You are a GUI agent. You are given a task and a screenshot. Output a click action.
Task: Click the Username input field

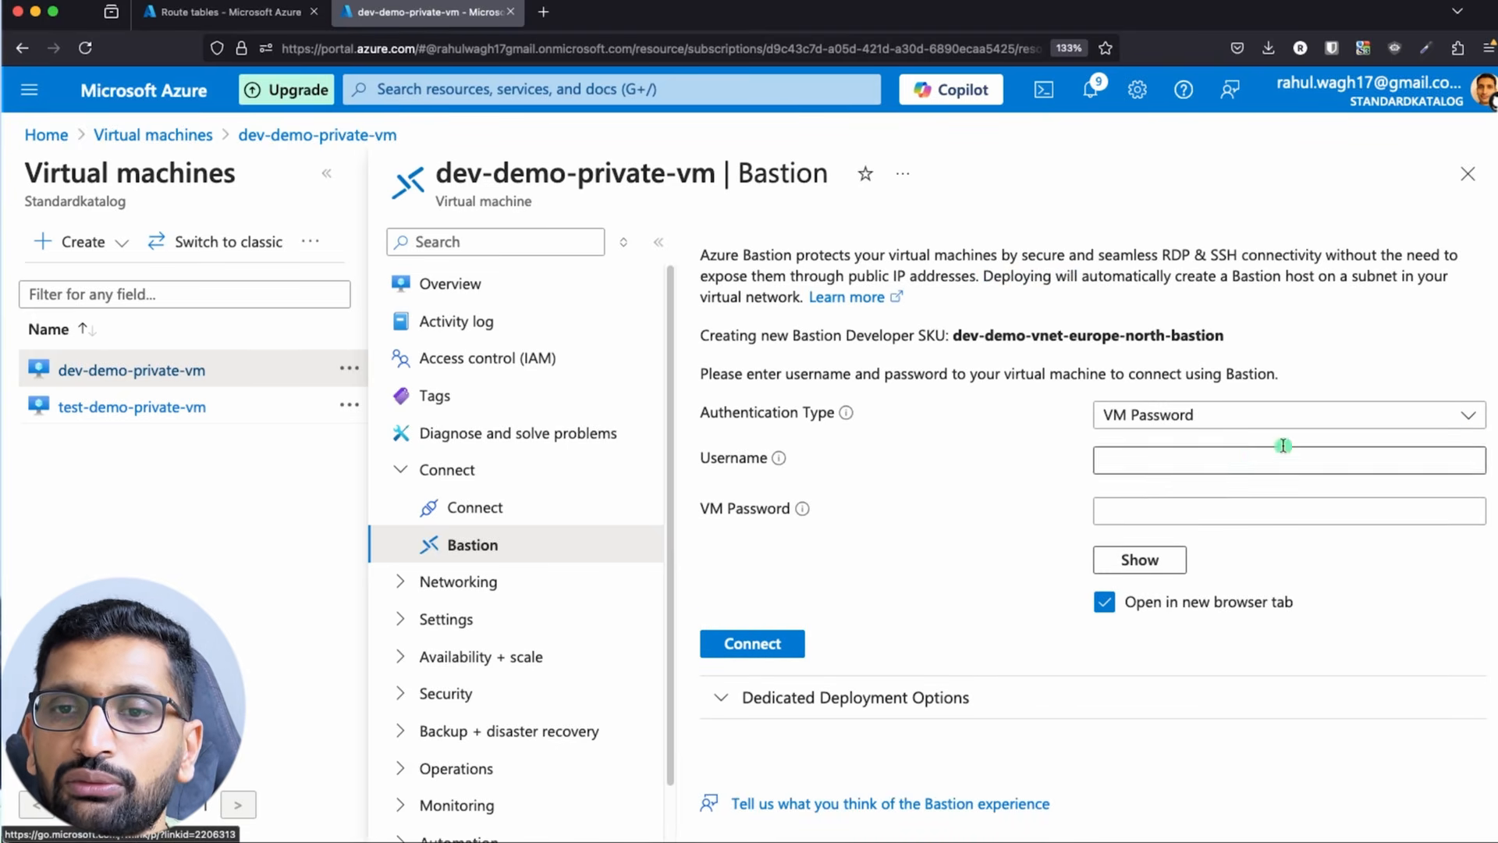(x=1289, y=461)
